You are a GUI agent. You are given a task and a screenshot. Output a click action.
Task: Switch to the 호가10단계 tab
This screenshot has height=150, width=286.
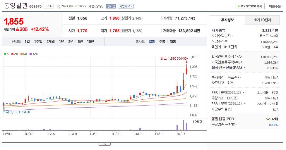click(262, 20)
